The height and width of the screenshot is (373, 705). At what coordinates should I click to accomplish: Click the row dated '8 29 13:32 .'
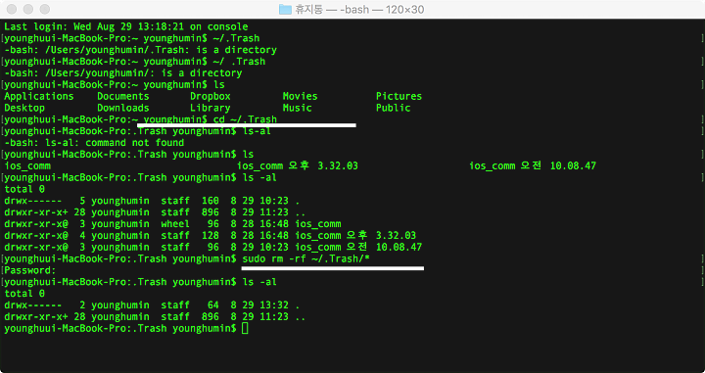click(152, 305)
